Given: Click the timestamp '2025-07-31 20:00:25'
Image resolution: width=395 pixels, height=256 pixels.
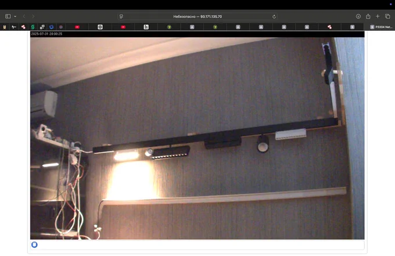Looking at the screenshot, I should (46, 34).
